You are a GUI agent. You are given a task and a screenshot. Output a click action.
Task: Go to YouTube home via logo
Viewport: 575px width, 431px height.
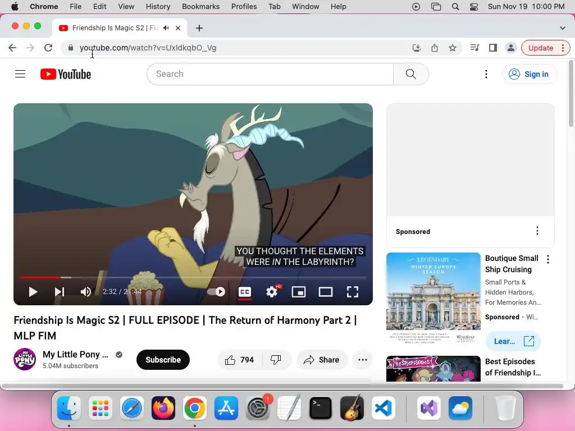66,74
